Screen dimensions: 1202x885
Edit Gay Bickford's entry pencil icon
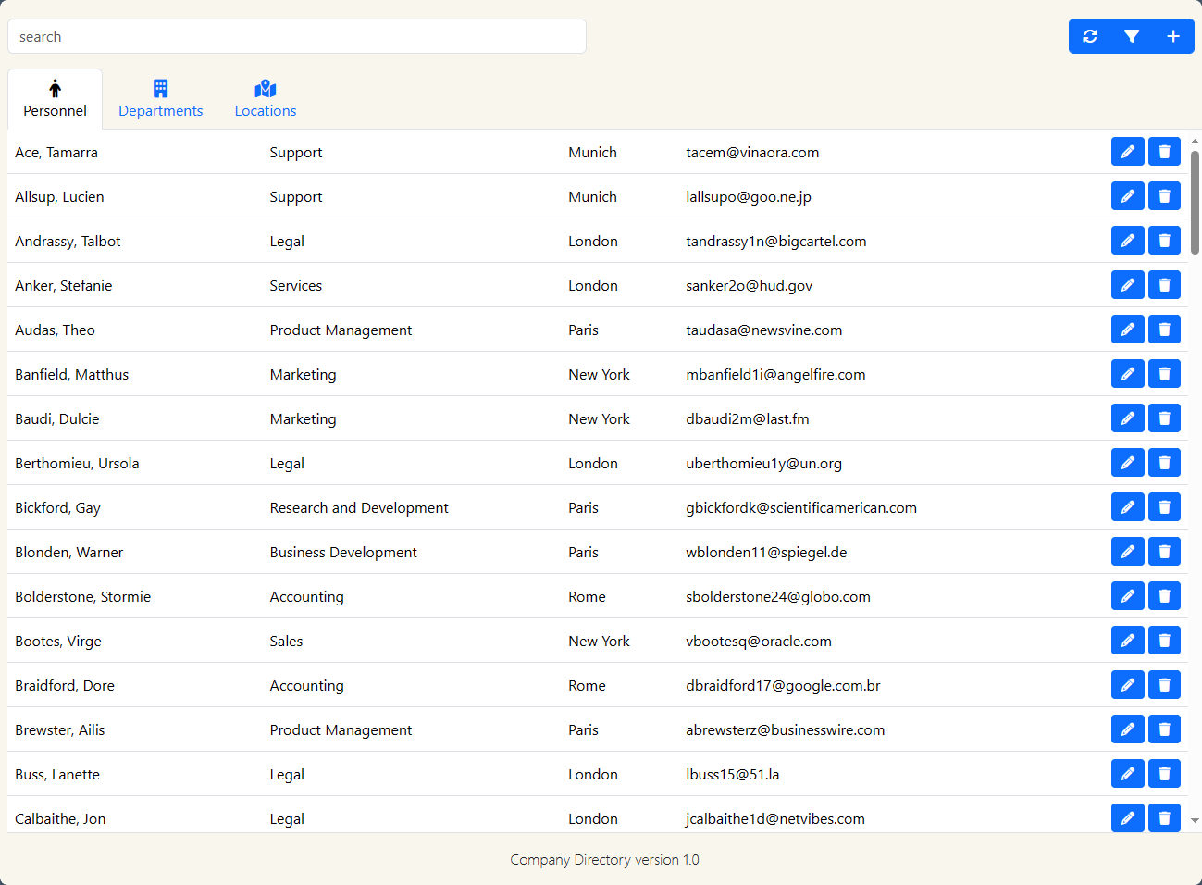(x=1127, y=507)
